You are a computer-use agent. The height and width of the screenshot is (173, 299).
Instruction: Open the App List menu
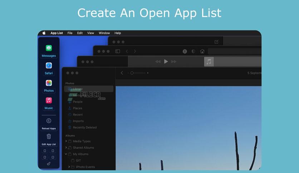pos(57,33)
